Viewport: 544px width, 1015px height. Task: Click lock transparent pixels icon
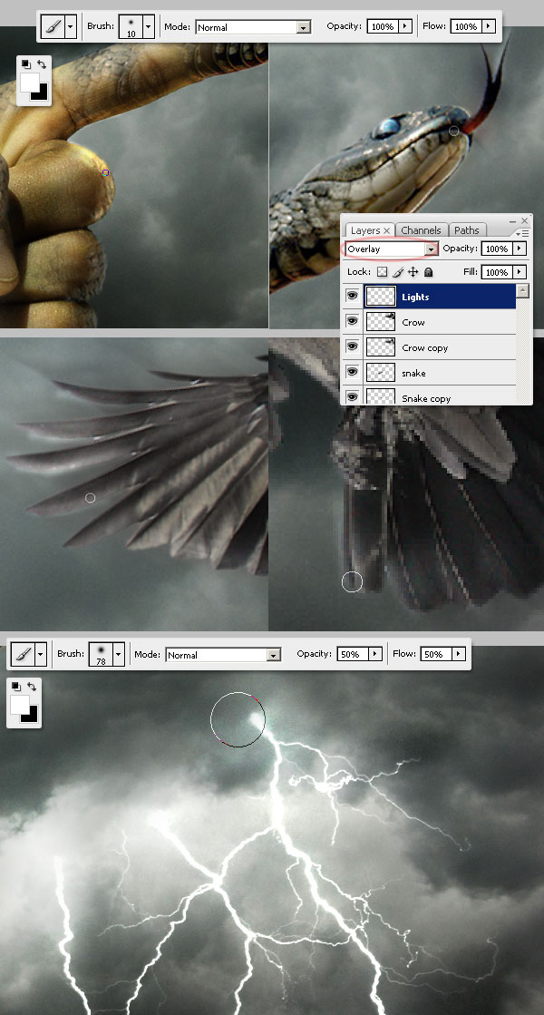click(x=383, y=272)
